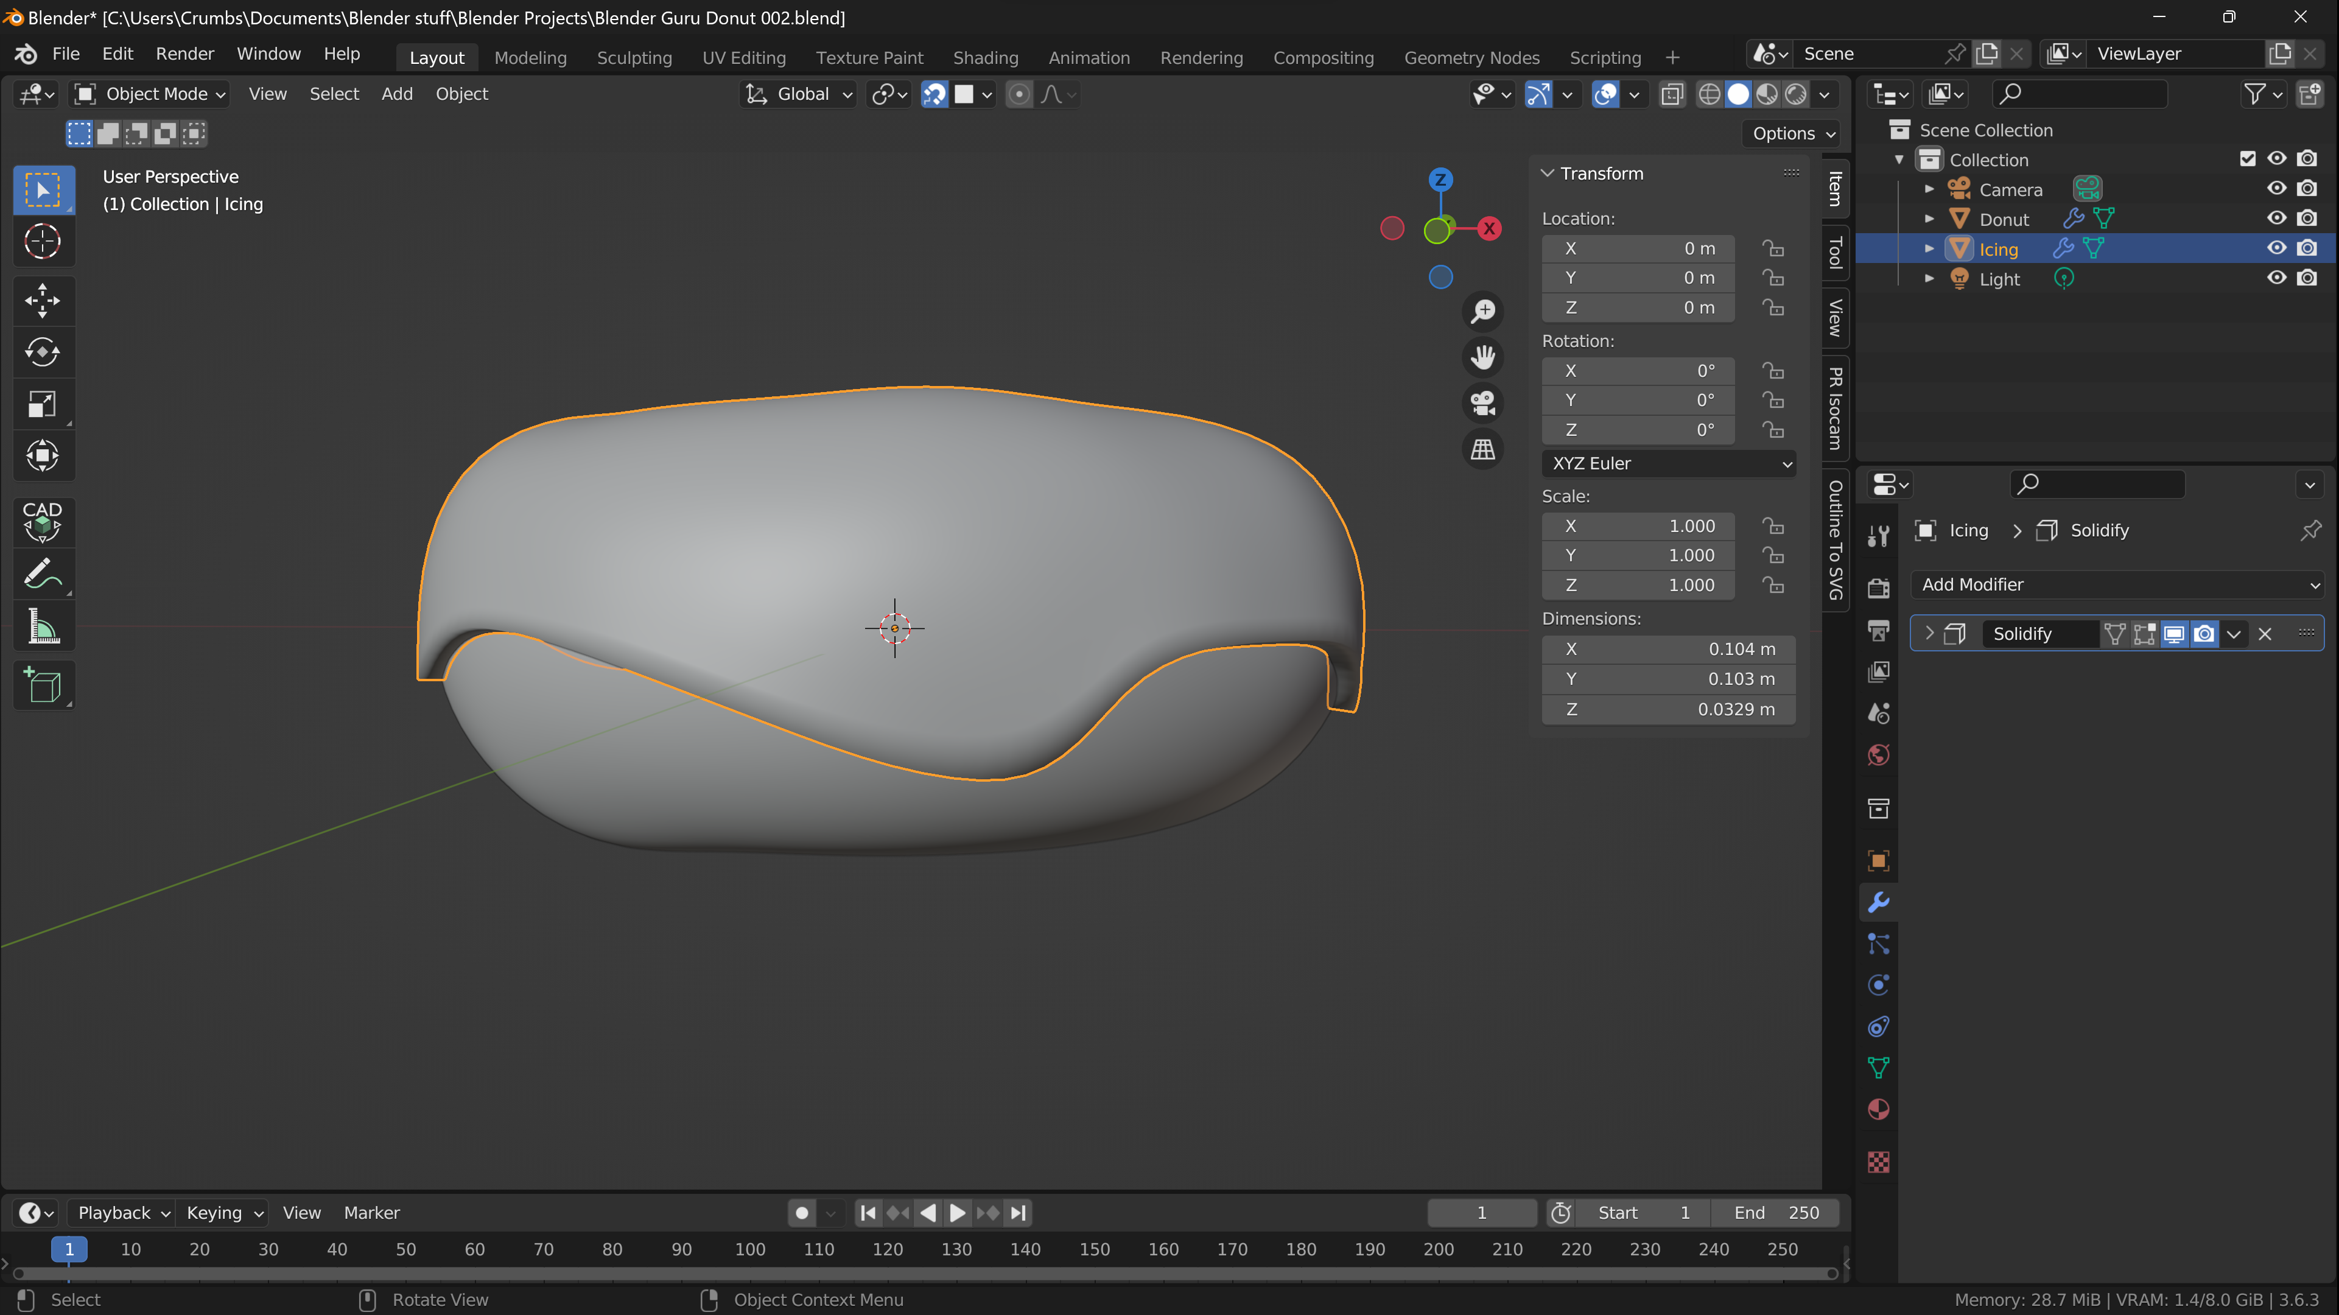Pick the Add Cube tool

point(43,685)
